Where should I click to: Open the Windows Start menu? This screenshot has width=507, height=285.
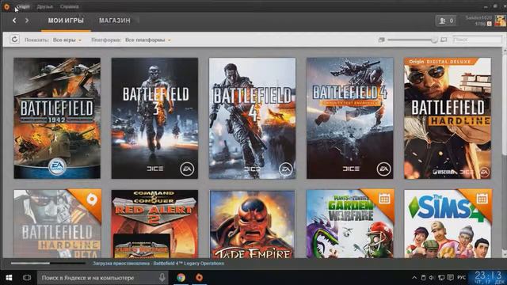click(9, 278)
